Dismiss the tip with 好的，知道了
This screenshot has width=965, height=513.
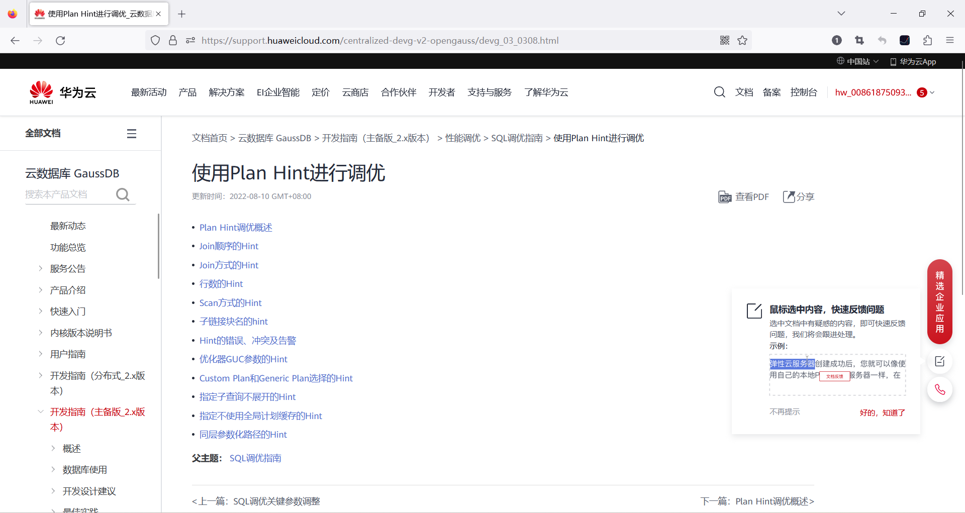[x=882, y=412]
